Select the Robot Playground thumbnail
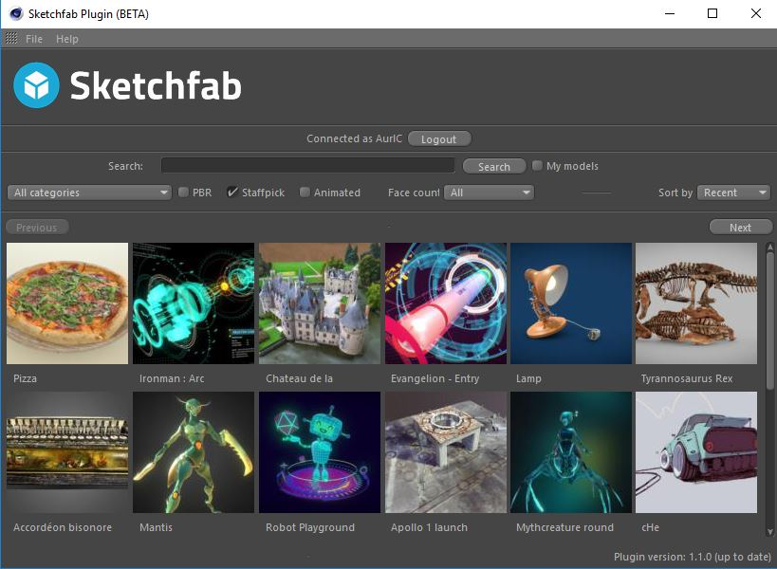This screenshot has width=777, height=569. (x=320, y=452)
